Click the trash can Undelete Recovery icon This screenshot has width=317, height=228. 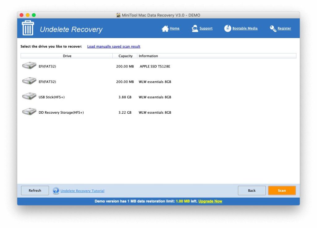coord(28,28)
